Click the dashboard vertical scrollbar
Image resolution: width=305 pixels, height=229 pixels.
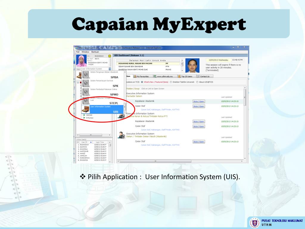[245, 123]
